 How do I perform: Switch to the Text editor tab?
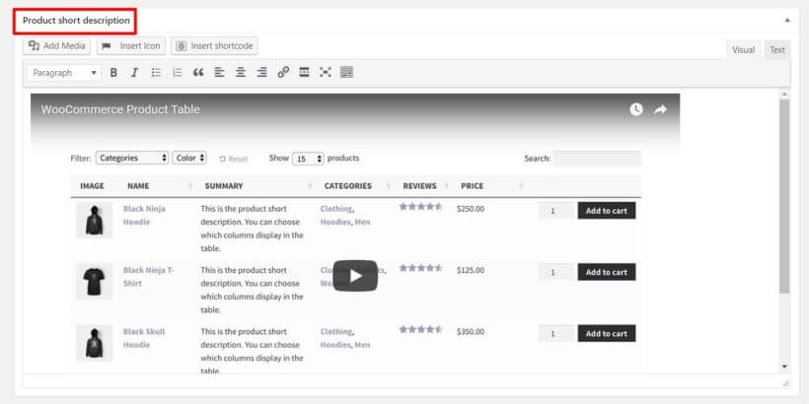coord(777,50)
